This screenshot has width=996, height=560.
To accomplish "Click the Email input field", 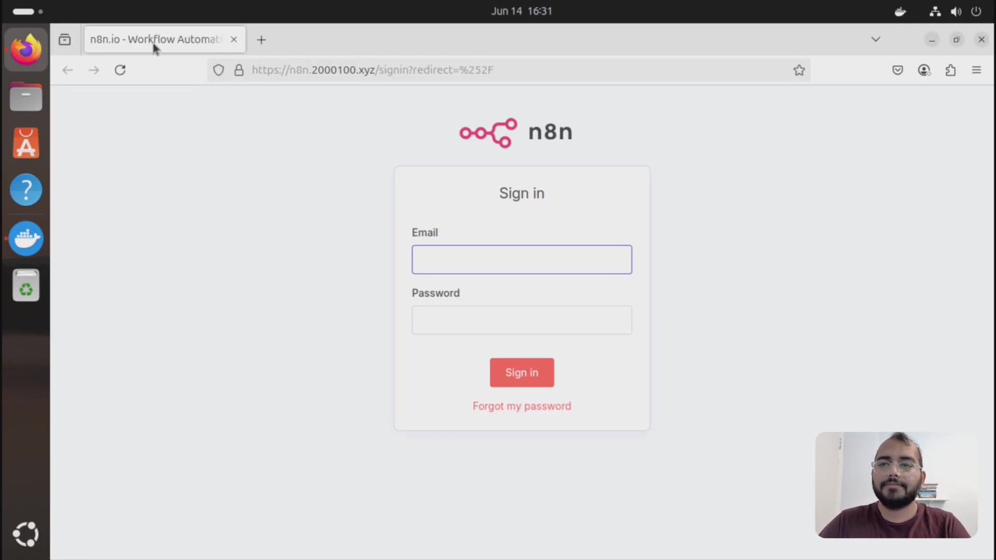I will pos(522,259).
